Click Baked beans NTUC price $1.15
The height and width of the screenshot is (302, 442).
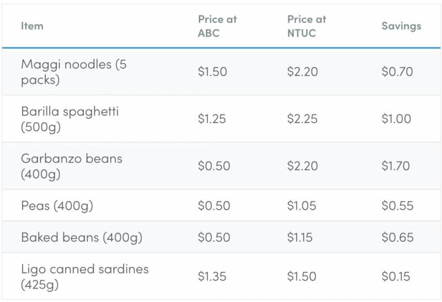click(299, 237)
